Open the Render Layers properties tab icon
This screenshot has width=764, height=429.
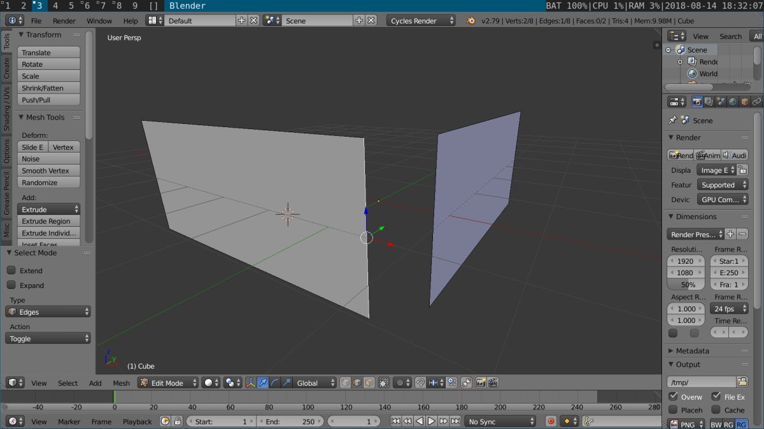click(x=709, y=102)
